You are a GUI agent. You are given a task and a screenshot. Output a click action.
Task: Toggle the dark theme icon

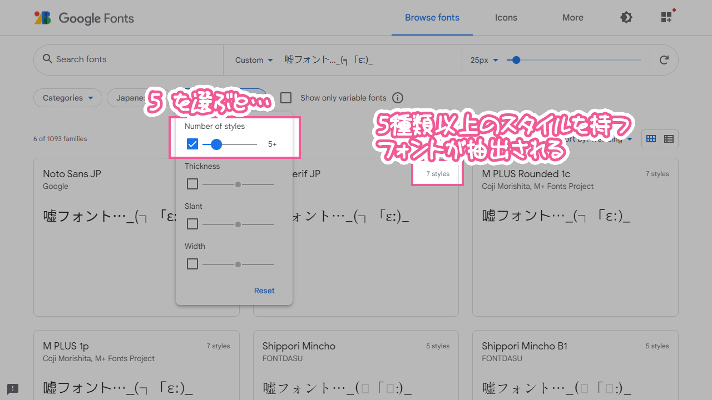pyautogui.click(x=626, y=18)
